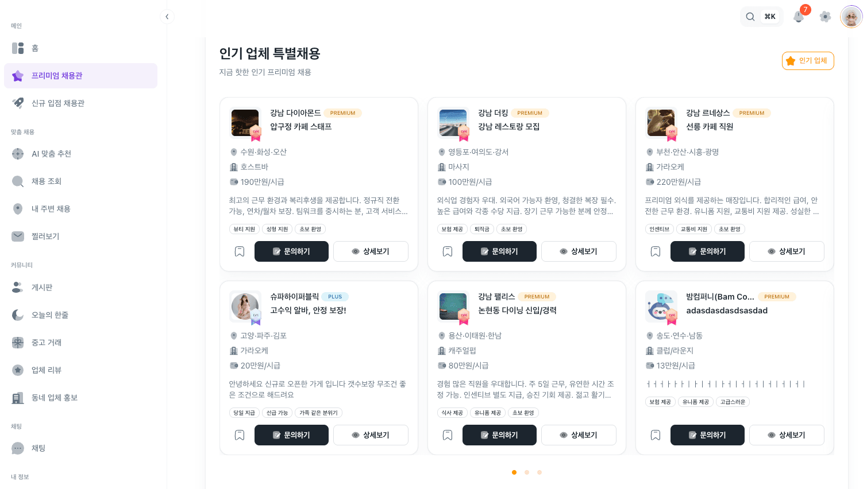Open the user profile avatar menu
This screenshot has height=489, width=867.
851,17
